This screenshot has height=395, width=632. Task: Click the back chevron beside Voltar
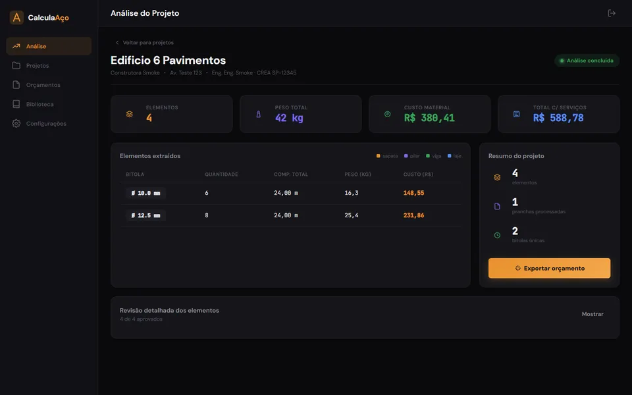coord(117,42)
